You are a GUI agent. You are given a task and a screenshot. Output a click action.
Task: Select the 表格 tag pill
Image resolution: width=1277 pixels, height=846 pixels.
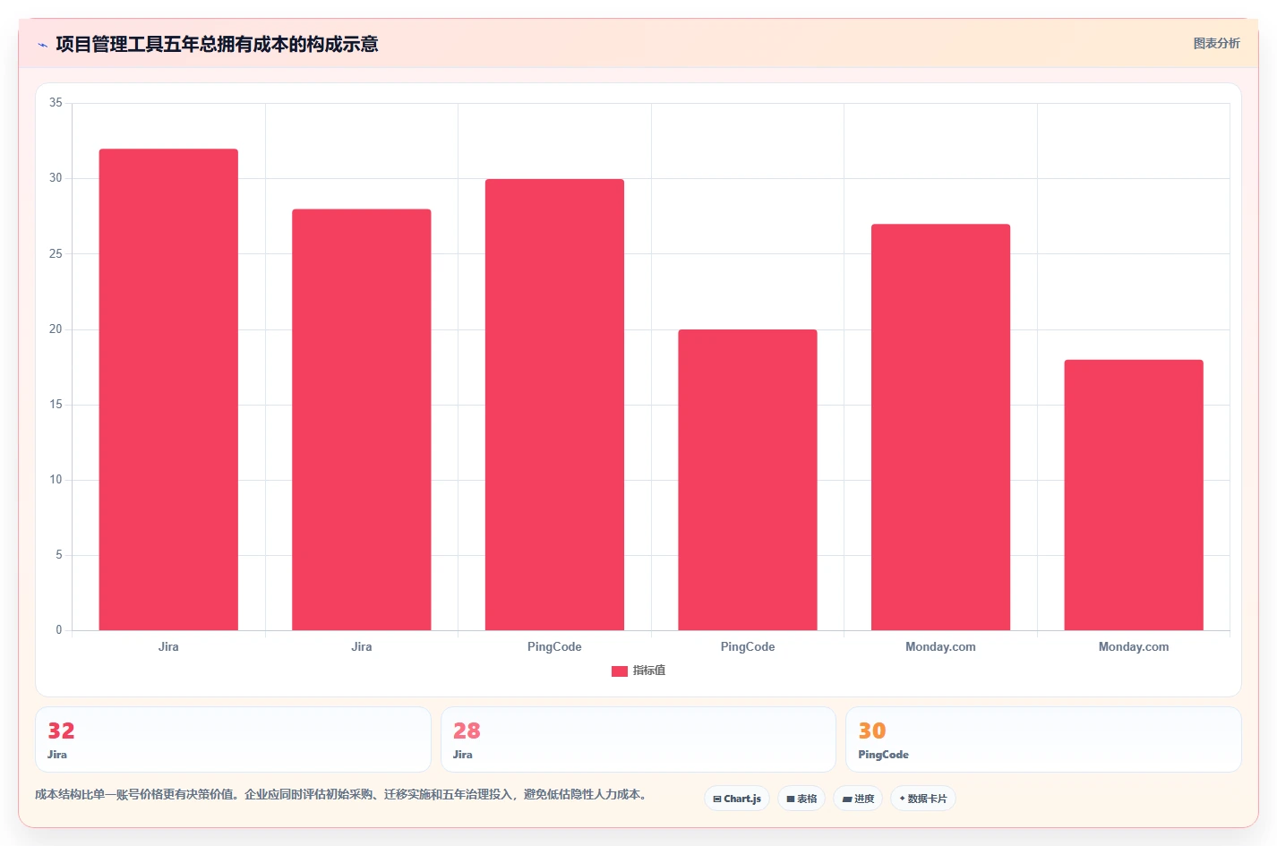tap(801, 799)
